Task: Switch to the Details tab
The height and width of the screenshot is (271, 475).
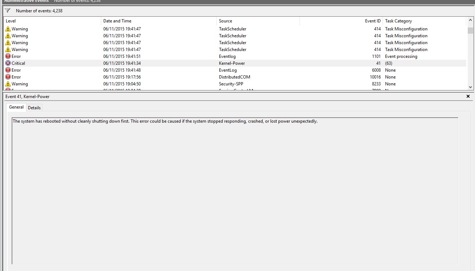Action: pos(34,108)
